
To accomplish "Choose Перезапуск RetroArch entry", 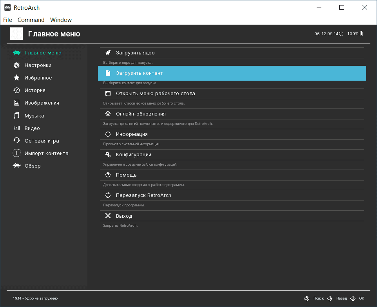I will 232,195.
